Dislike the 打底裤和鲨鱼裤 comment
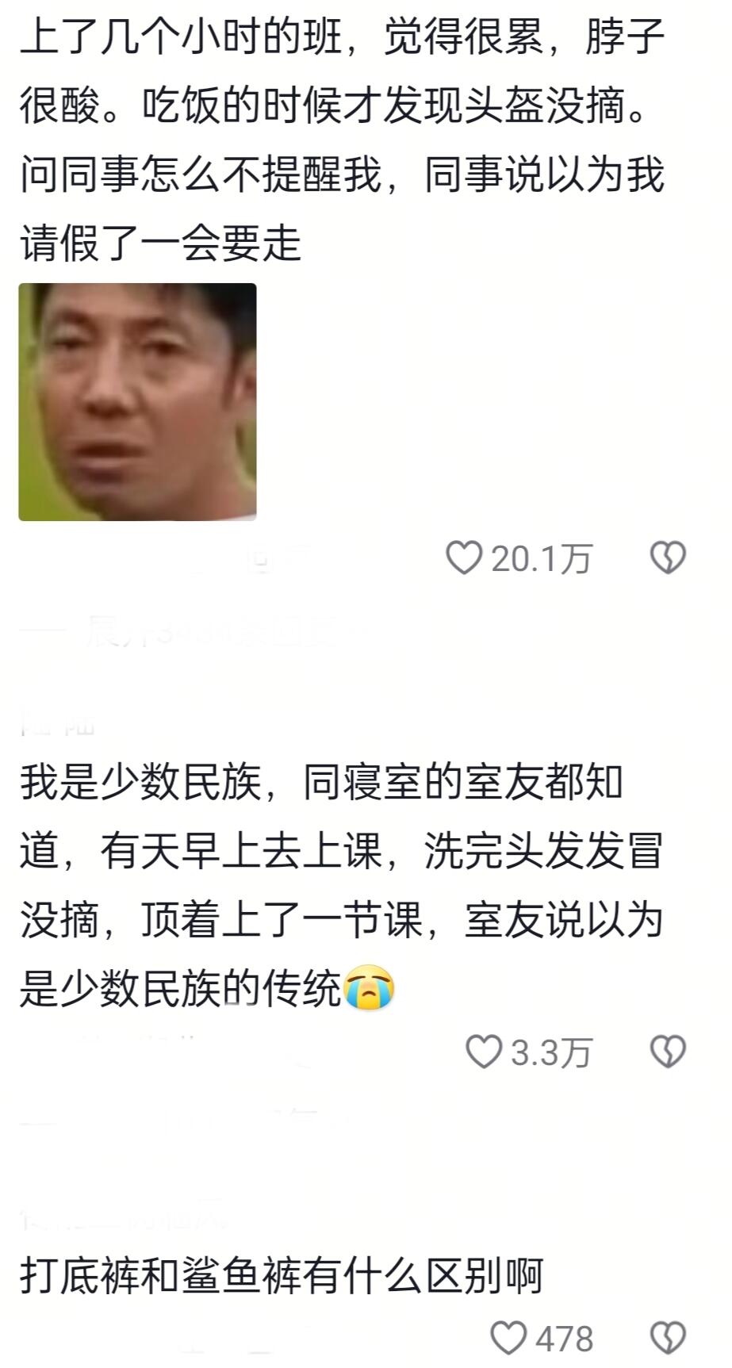732x1368 pixels. point(668,1338)
